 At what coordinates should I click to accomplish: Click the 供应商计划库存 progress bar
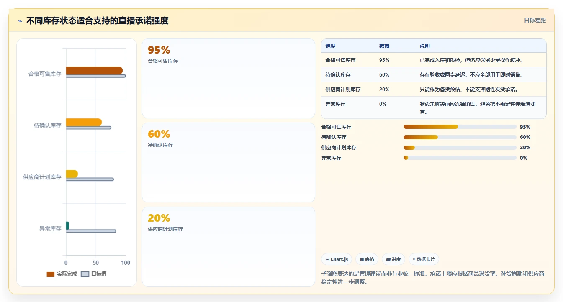coord(460,148)
